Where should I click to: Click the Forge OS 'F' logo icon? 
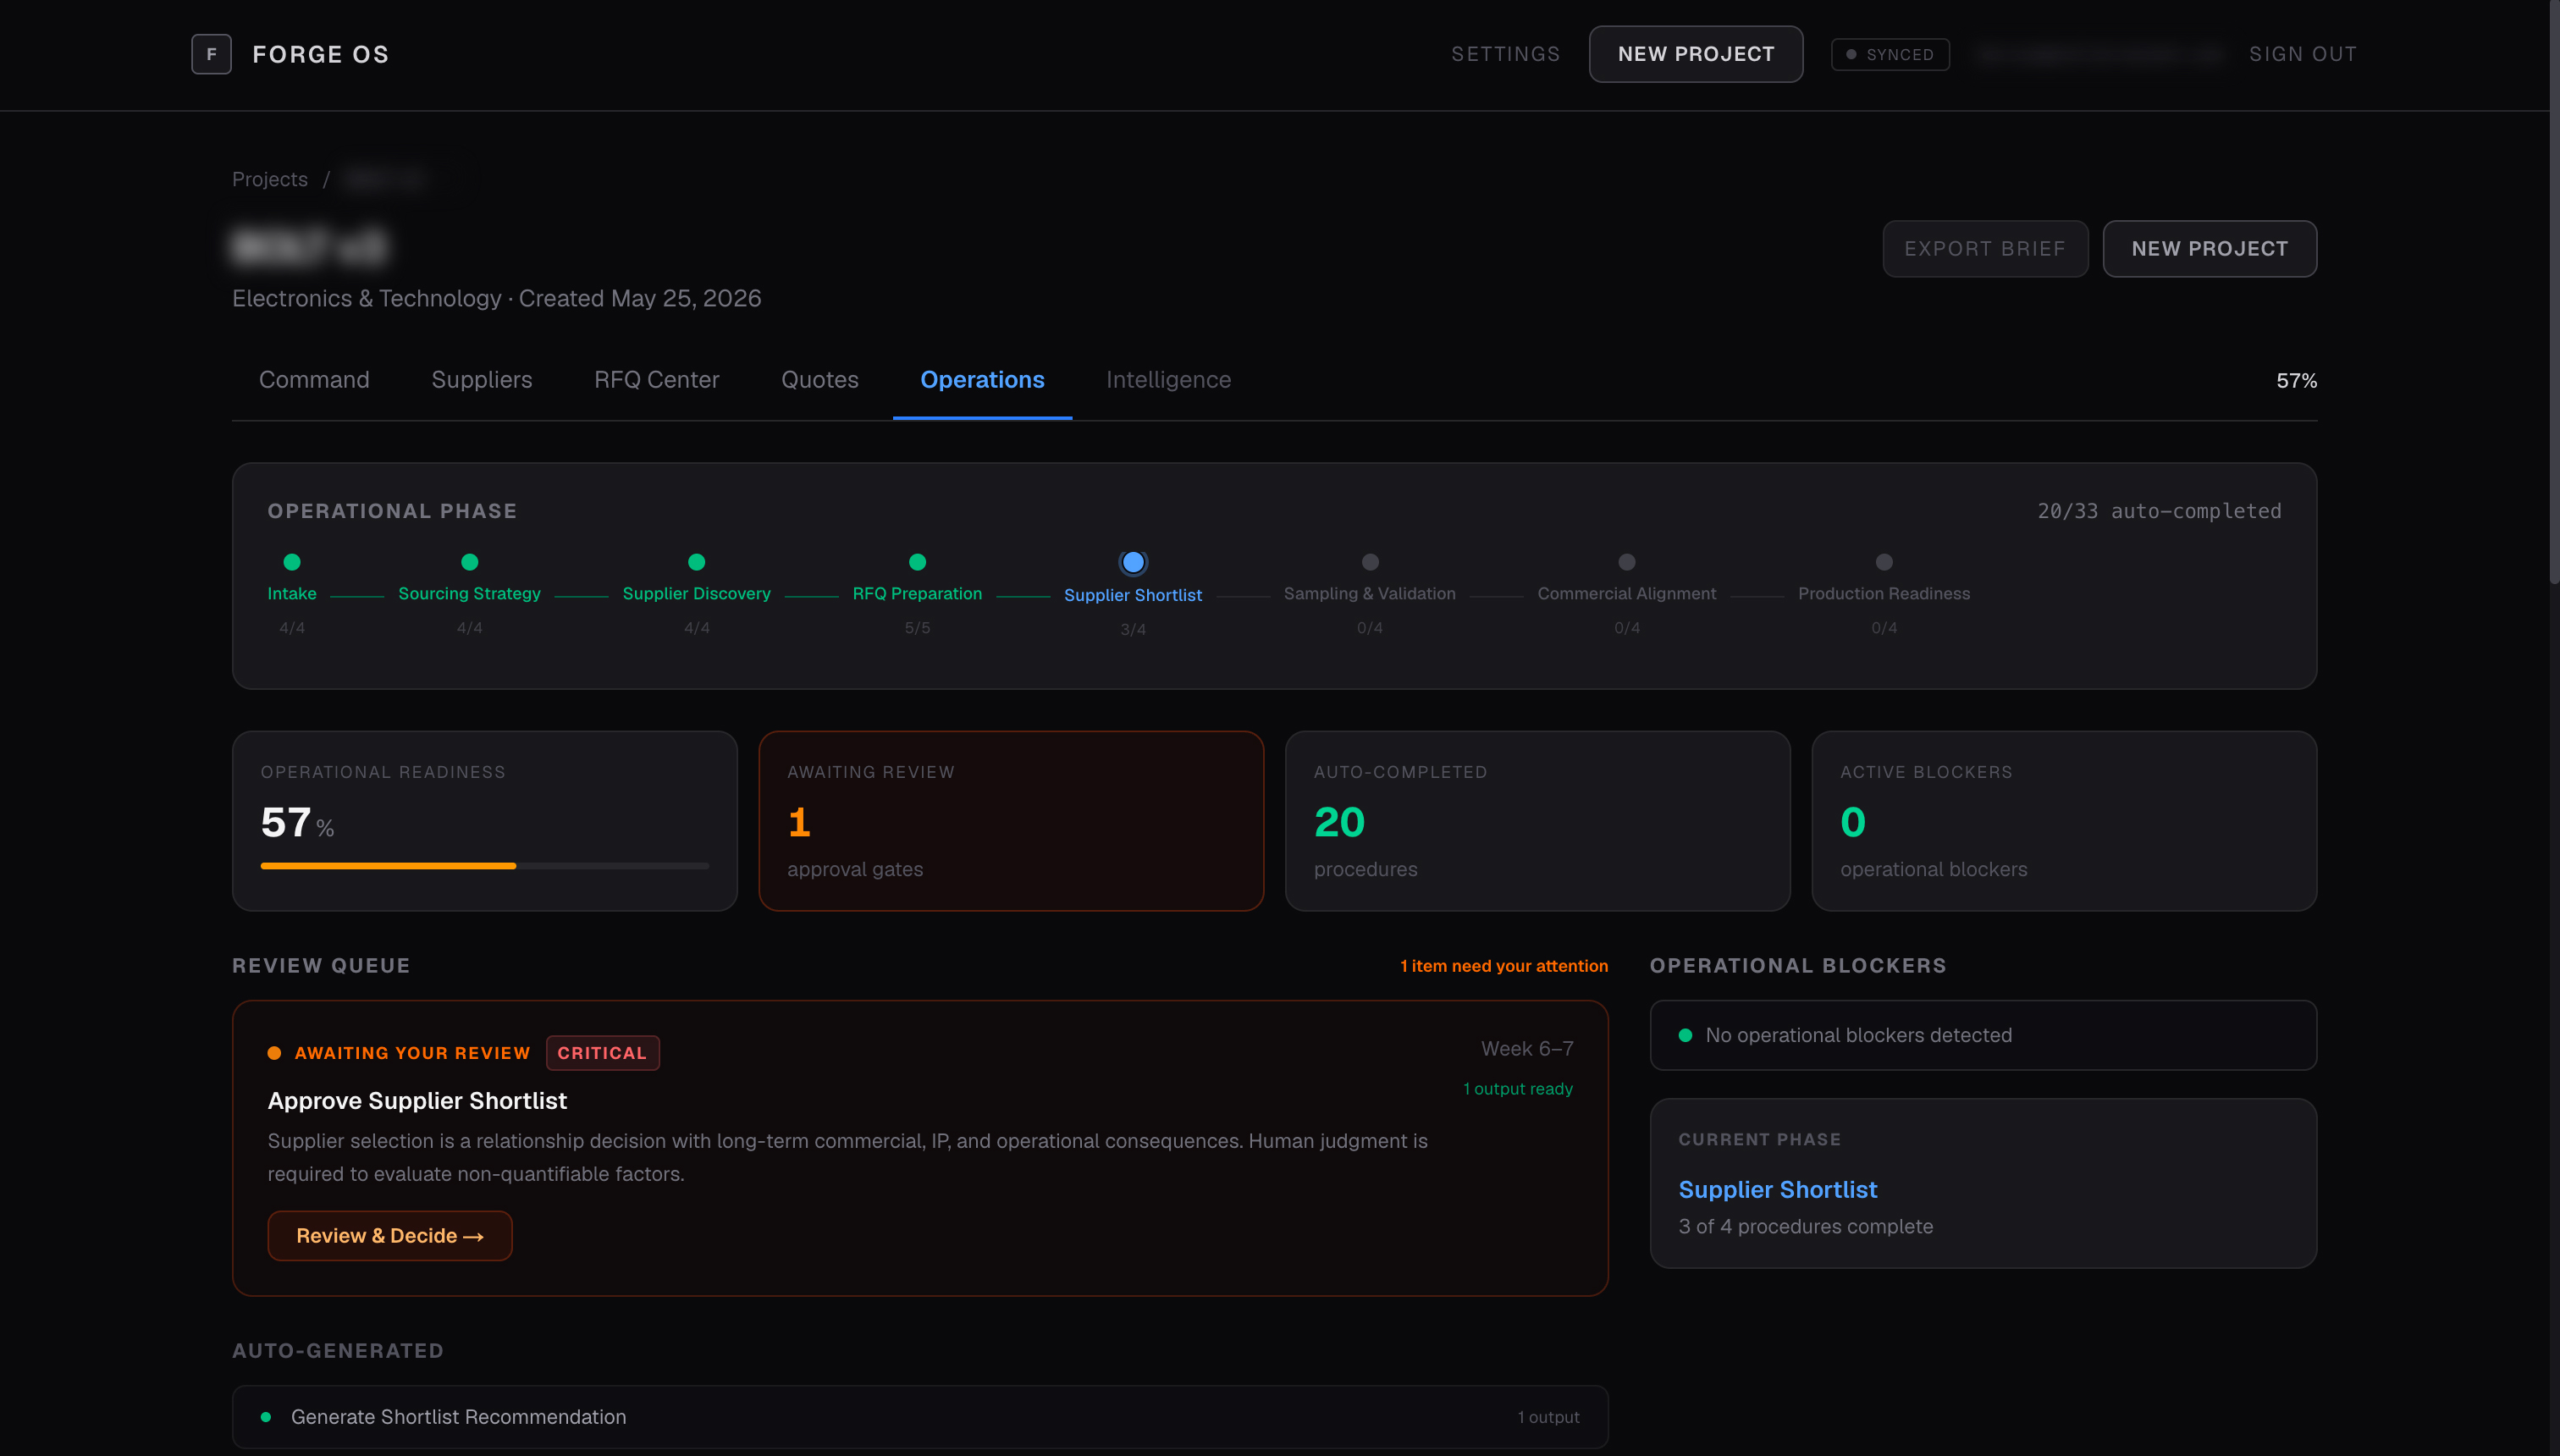pyautogui.click(x=211, y=54)
